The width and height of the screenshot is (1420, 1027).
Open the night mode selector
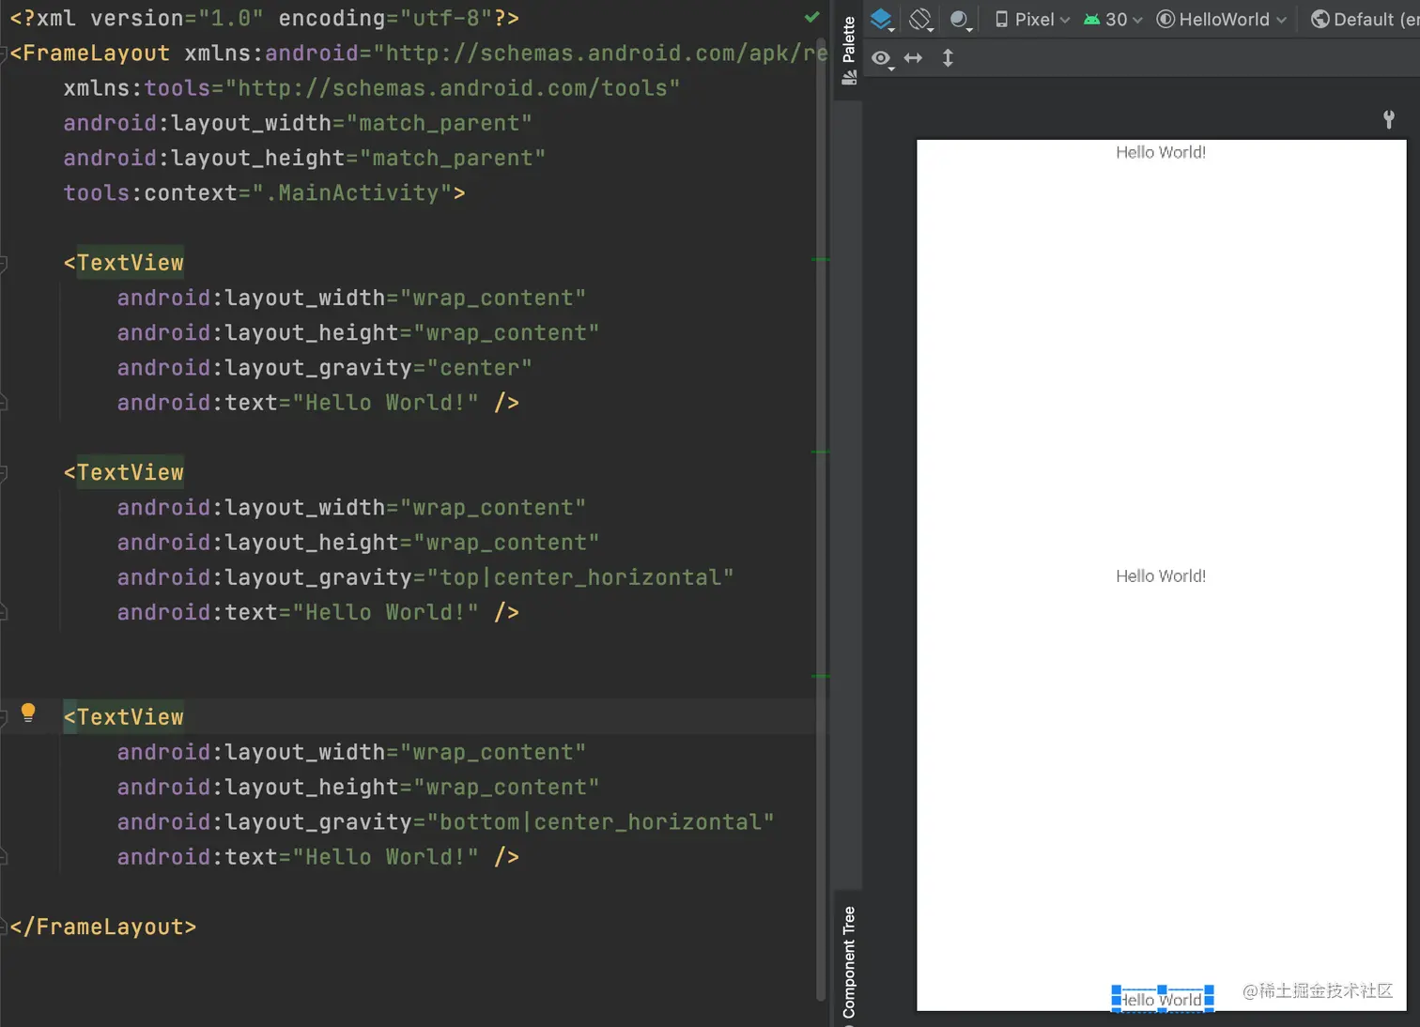tap(960, 20)
